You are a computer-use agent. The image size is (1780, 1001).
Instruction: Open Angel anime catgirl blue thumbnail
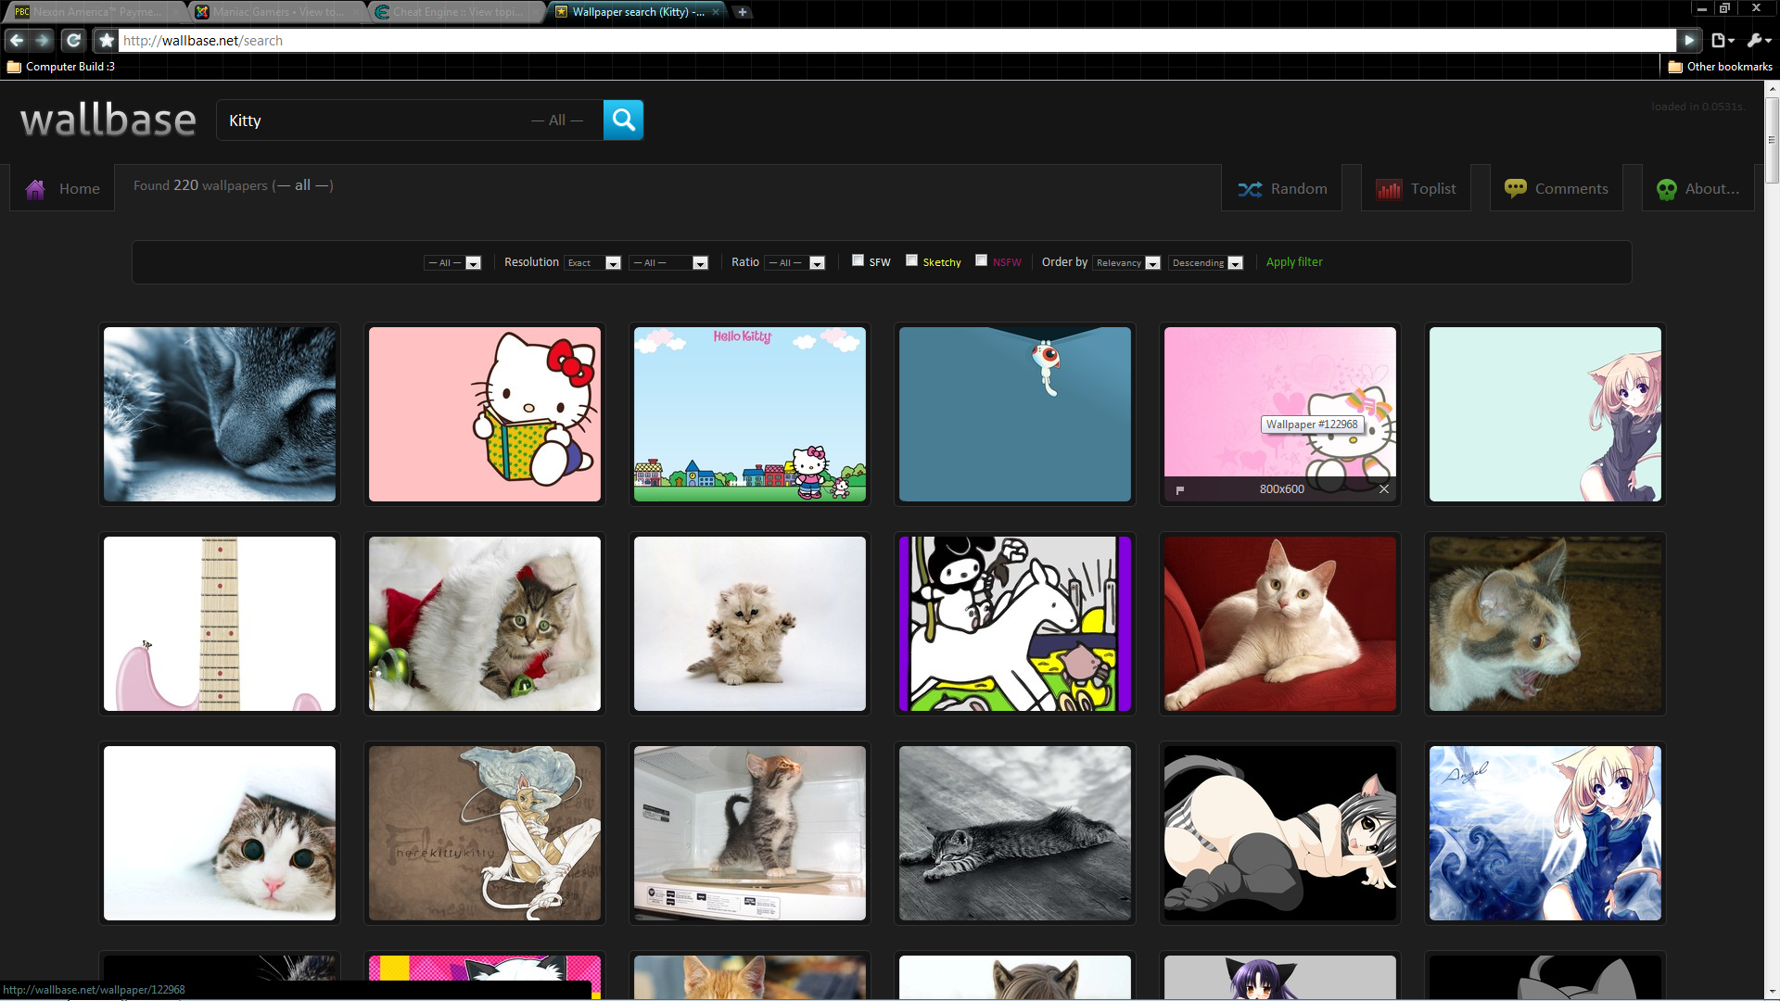(x=1545, y=833)
